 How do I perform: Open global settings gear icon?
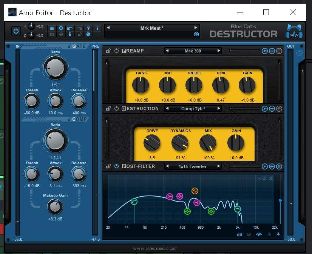pos(61,28)
